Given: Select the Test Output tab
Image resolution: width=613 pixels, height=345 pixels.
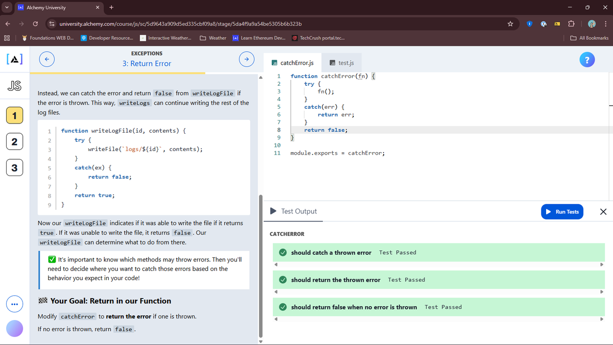Looking at the screenshot, I should point(293,211).
